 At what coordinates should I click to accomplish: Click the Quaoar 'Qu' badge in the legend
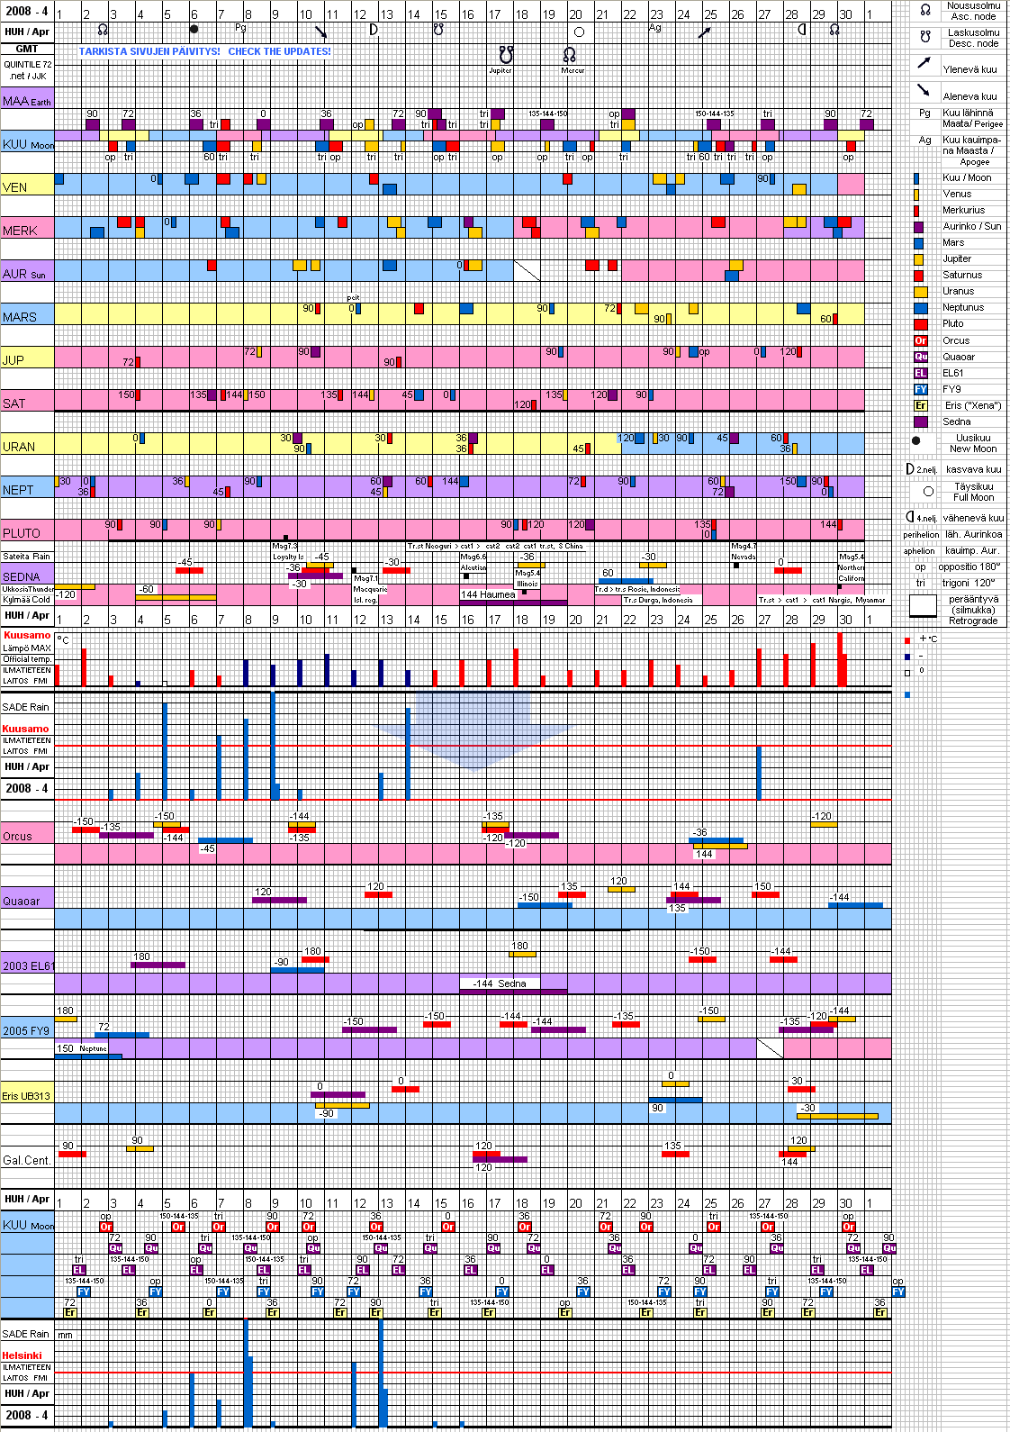(920, 357)
